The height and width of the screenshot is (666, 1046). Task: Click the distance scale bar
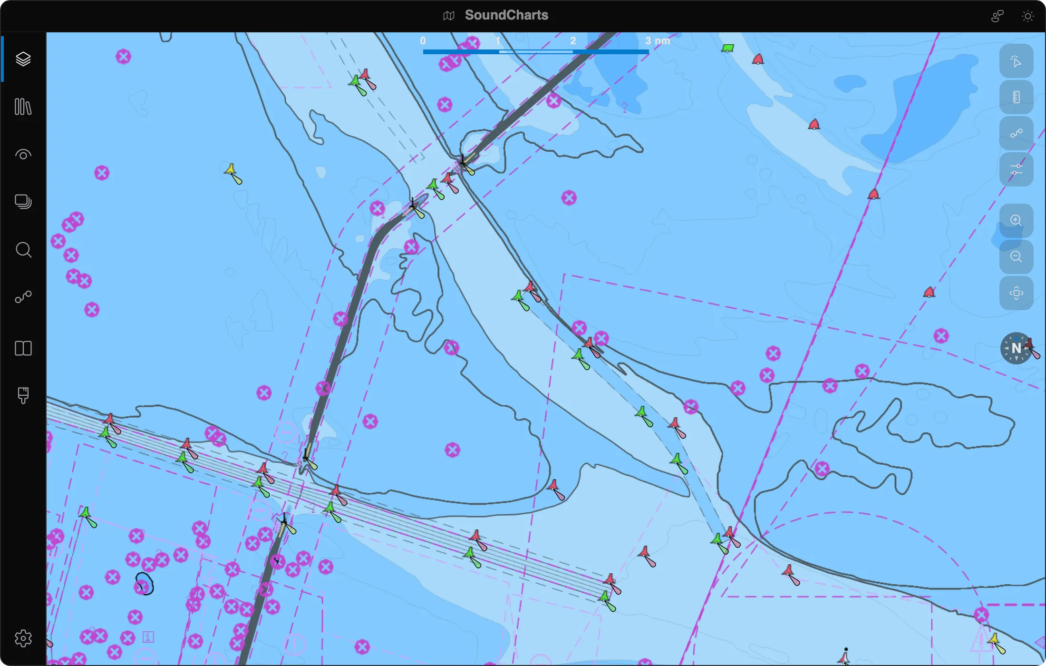pyautogui.click(x=536, y=51)
